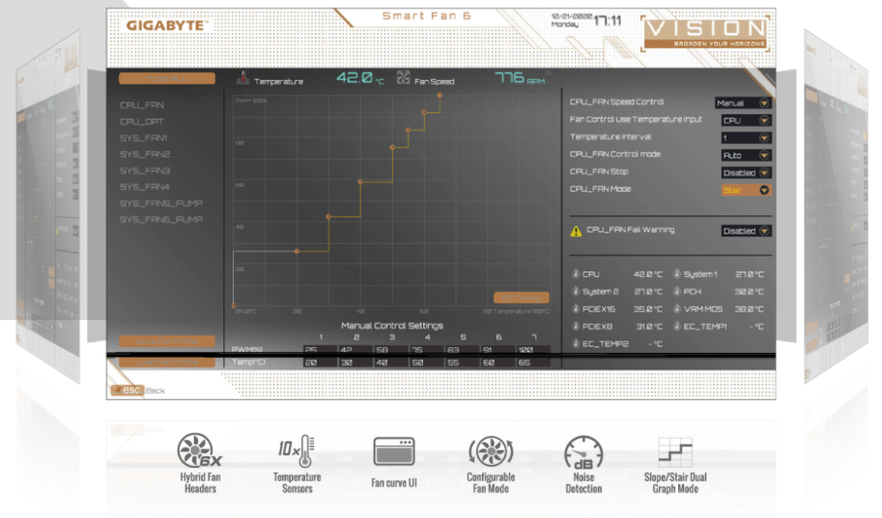
Task: Click the Temp field showing 55
Action: [463, 363]
